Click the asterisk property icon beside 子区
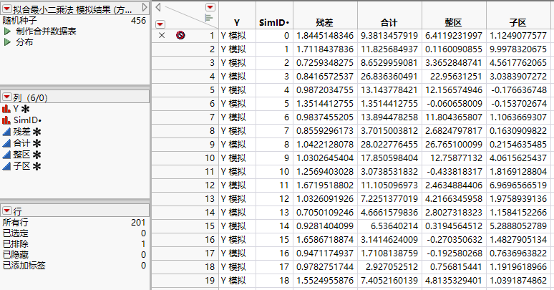The width and height of the screenshot is (554, 290). [x=37, y=166]
